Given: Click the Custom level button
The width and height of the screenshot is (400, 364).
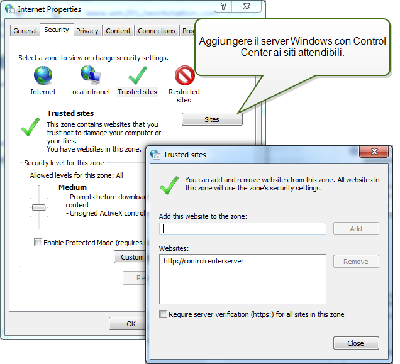Looking at the screenshot, I should coord(130,257).
